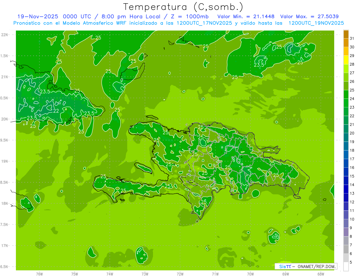This screenshot has height=278, width=360.
Task: Click the "19N" latitude axis label
Action: point(4,161)
